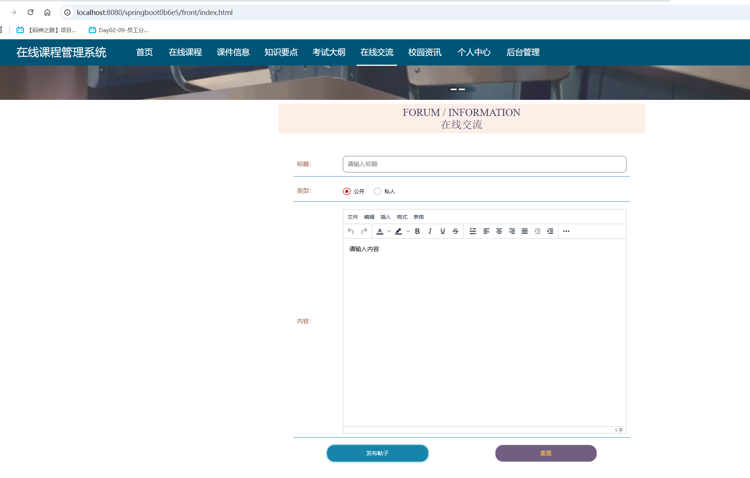Open the 格式 editor menu
Viewport: 750px width, 478px height.
pyautogui.click(x=402, y=217)
